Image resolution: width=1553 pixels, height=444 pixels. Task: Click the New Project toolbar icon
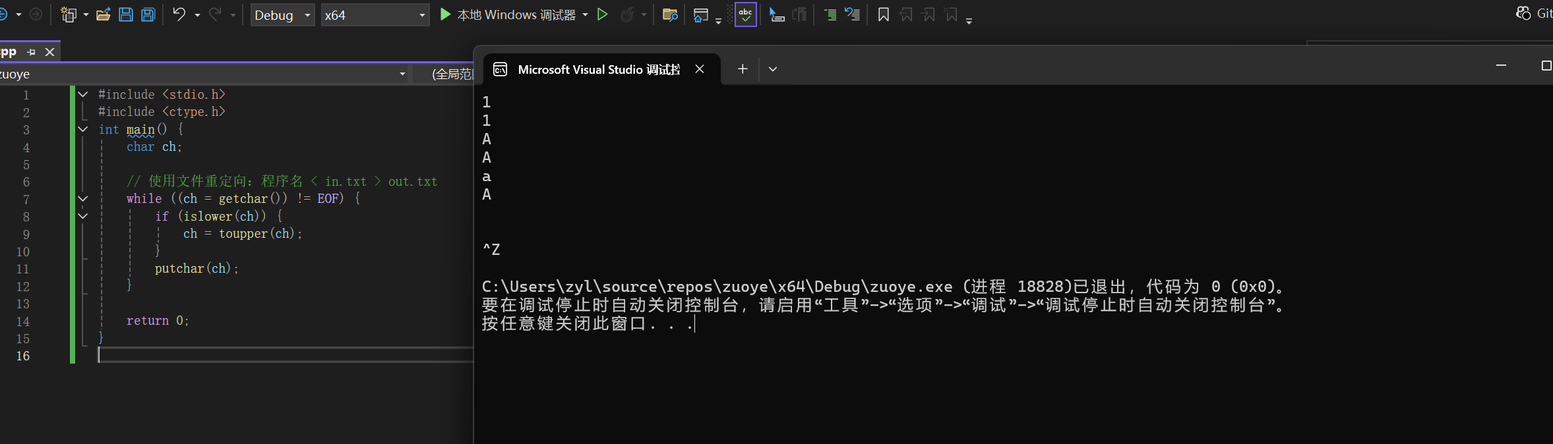tap(68, 14)
